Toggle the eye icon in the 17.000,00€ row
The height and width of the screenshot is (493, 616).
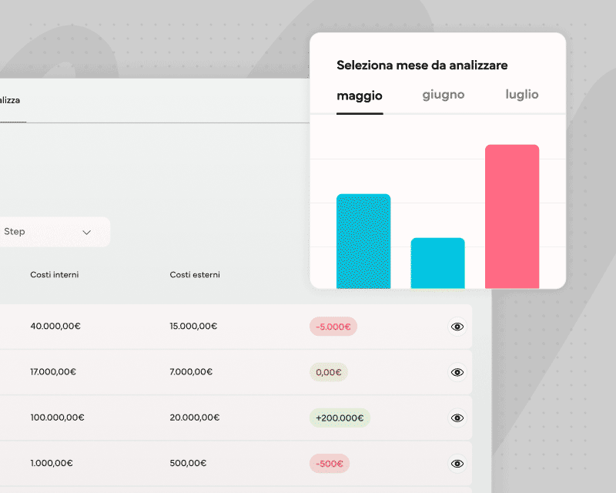pos(457,373)
